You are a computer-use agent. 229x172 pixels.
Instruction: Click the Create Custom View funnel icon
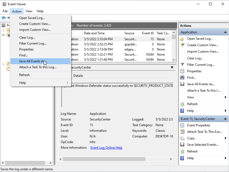click(182, 45)
